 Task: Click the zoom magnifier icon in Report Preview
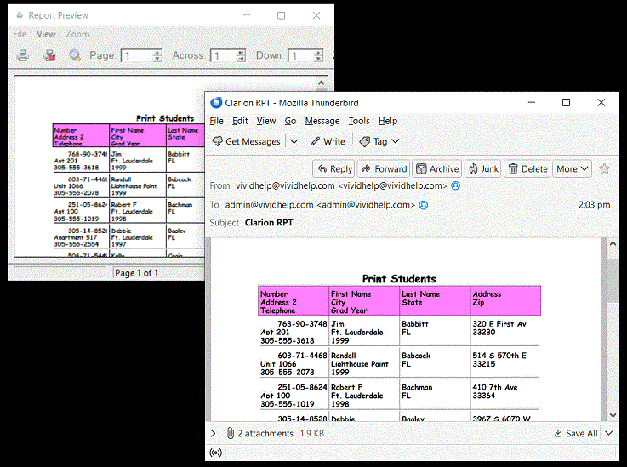click(75, 55)
